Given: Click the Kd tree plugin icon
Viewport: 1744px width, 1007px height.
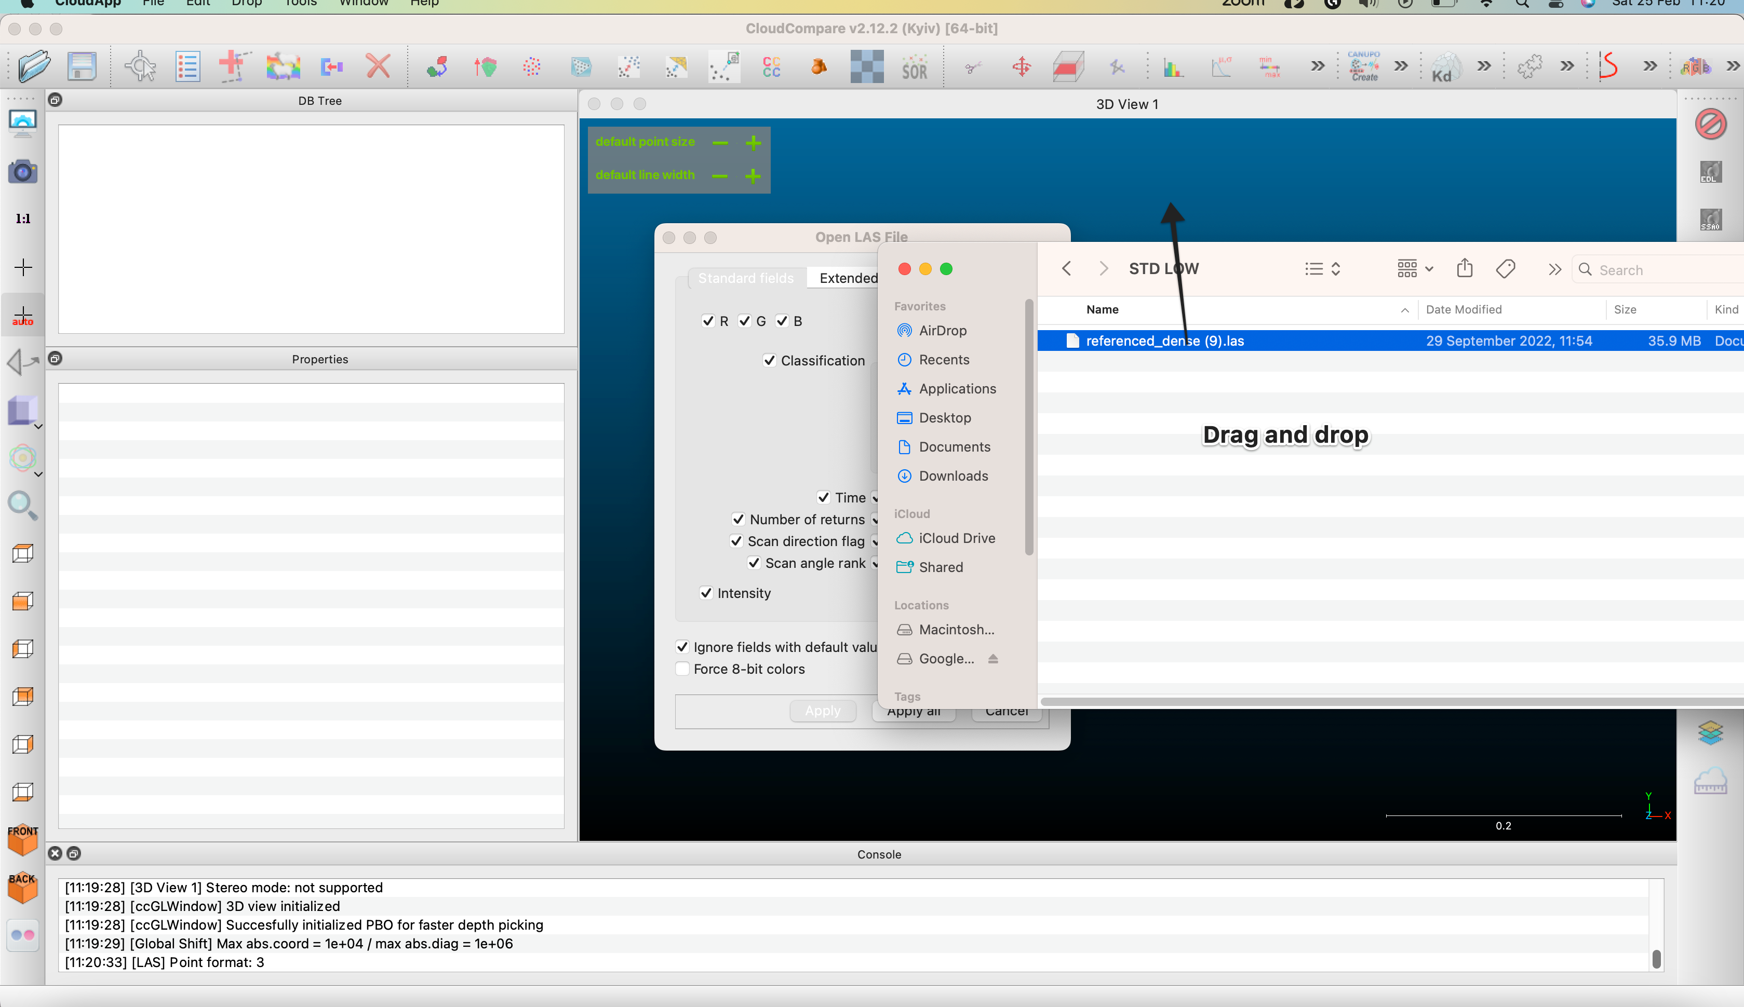Looking at the screenshot, I should click(1445, 66).
